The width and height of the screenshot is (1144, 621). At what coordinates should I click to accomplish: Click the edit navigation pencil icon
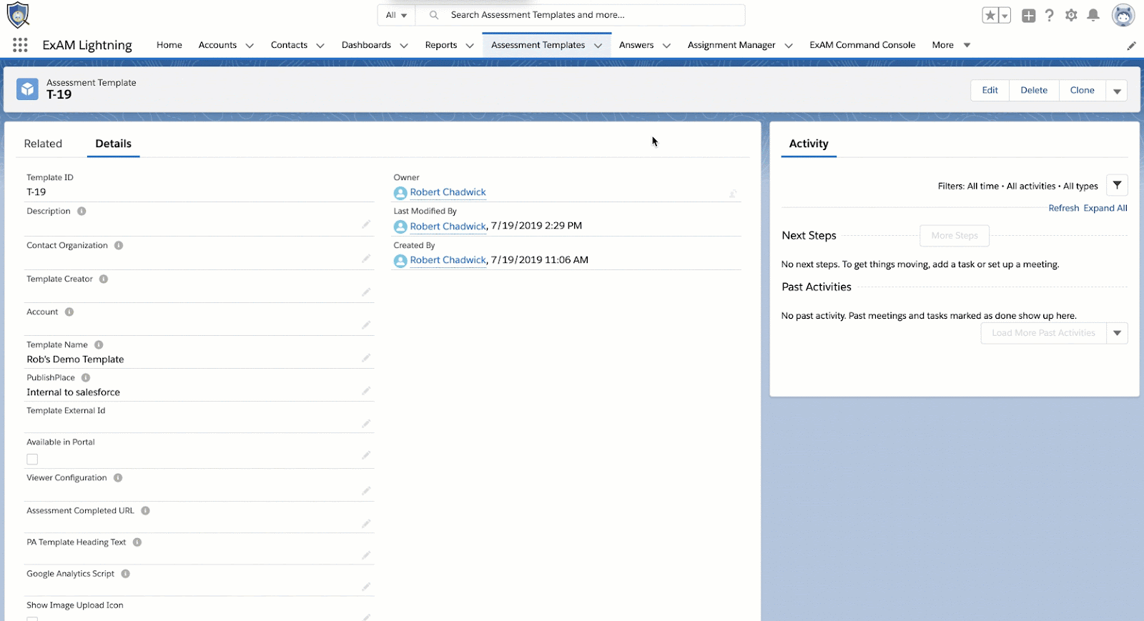1131,46
